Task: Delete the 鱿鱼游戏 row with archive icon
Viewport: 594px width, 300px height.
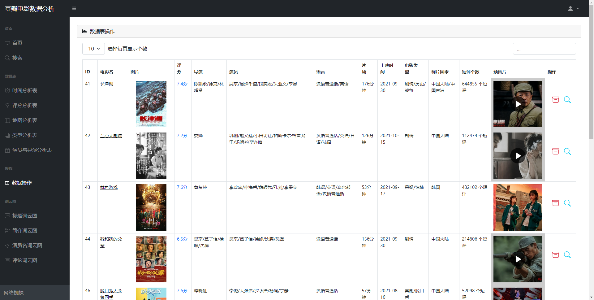Action: 556,203
